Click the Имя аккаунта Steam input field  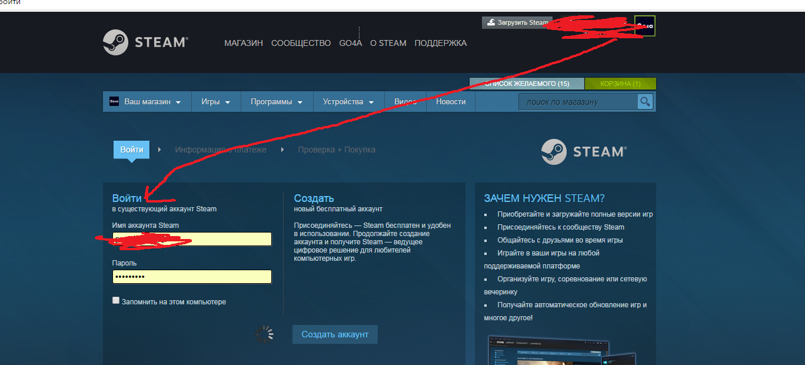click(192, 239)
